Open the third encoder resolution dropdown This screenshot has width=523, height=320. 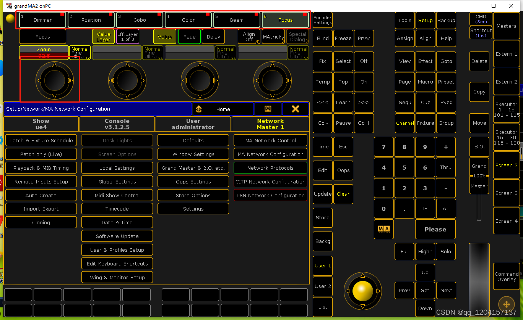[226, 53]
